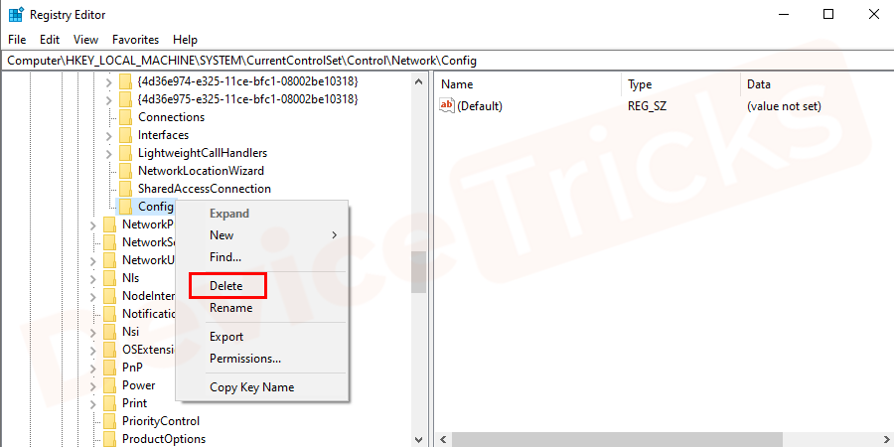Open the View menu
The width and height of the screenshot is (894, 447).
[x=86, y=40]
